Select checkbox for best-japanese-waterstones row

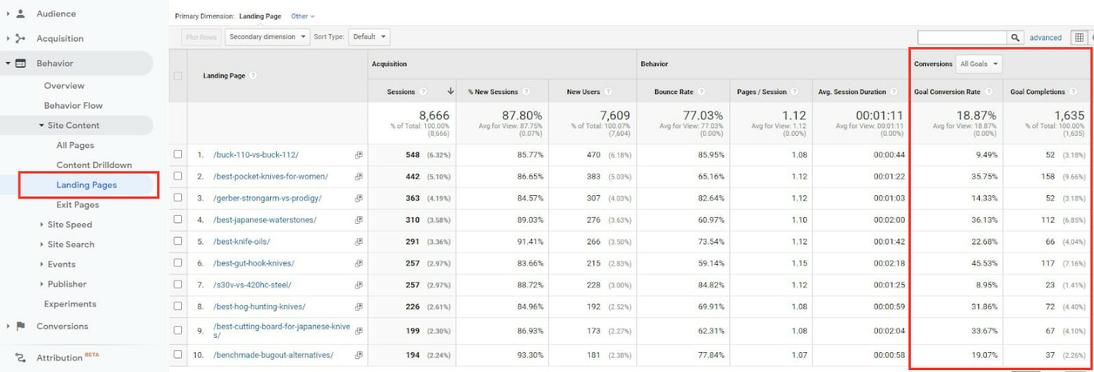(178, 220)
